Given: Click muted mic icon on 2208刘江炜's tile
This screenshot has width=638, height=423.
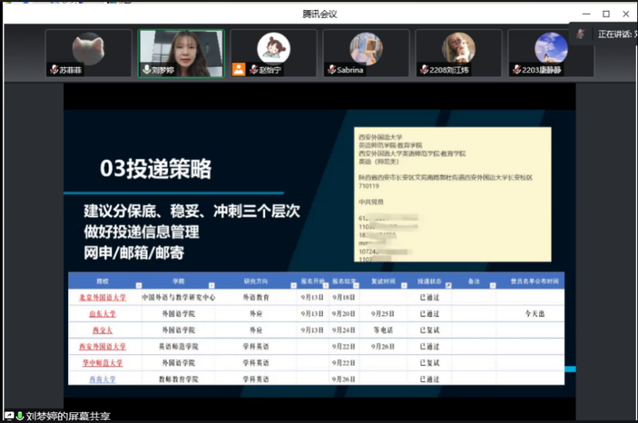Looking at the screenshot, I should [x=424, y=70].
